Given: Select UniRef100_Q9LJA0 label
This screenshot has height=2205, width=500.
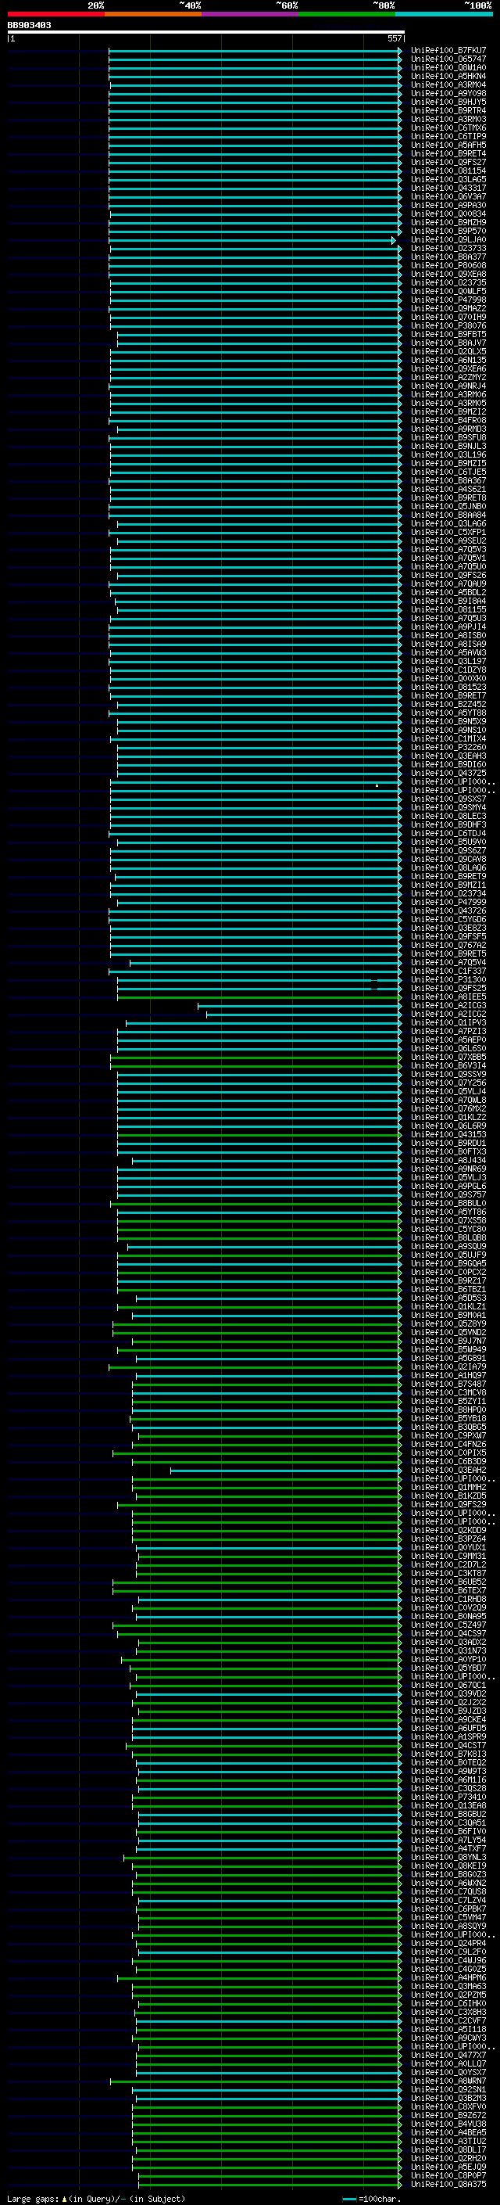Looking at the screenshot, I should click(448, 239).
